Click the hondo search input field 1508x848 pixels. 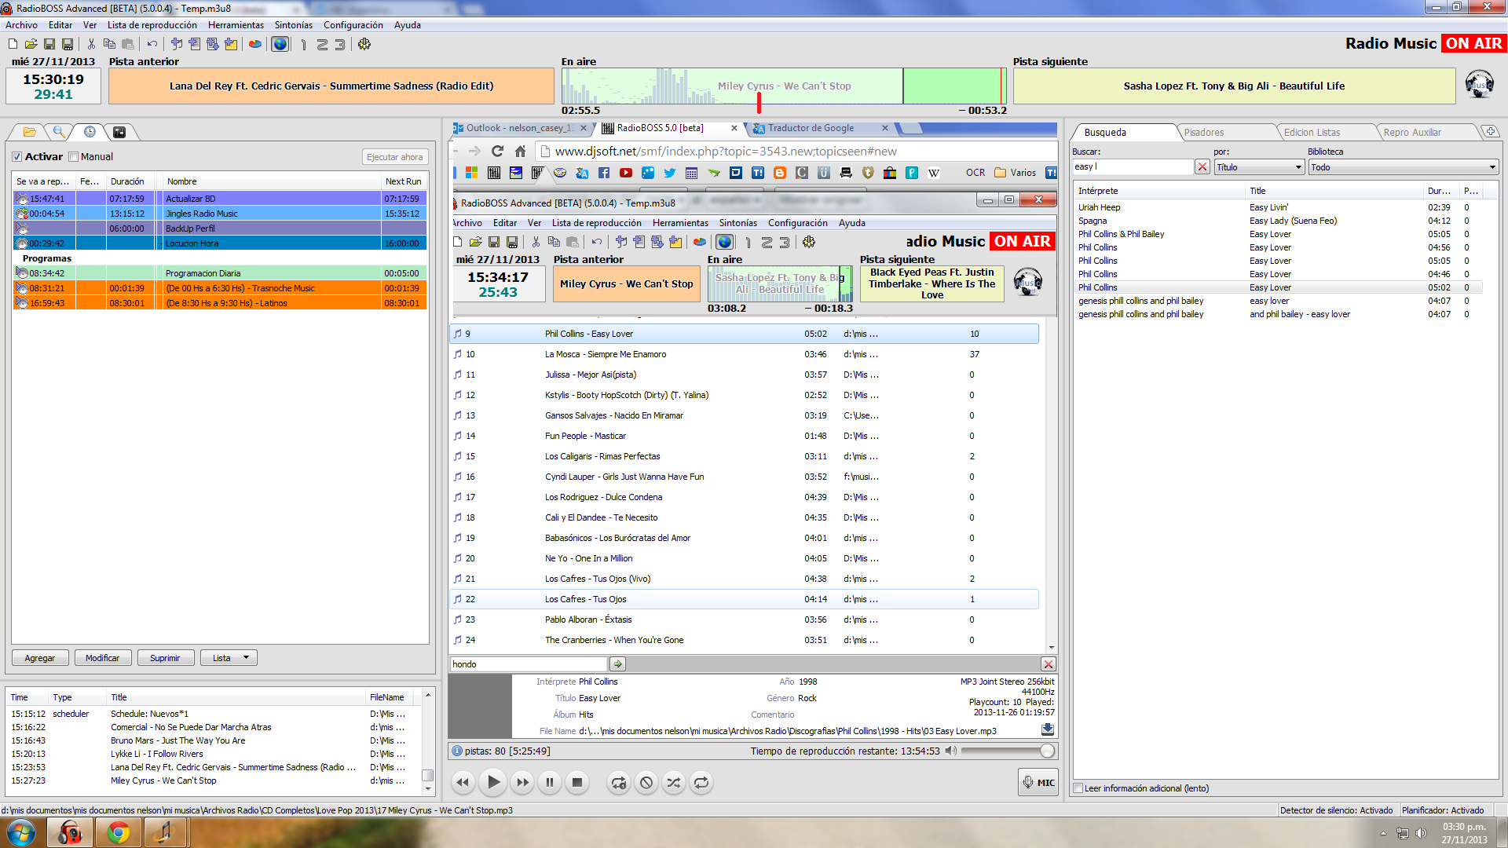point(528,664)
